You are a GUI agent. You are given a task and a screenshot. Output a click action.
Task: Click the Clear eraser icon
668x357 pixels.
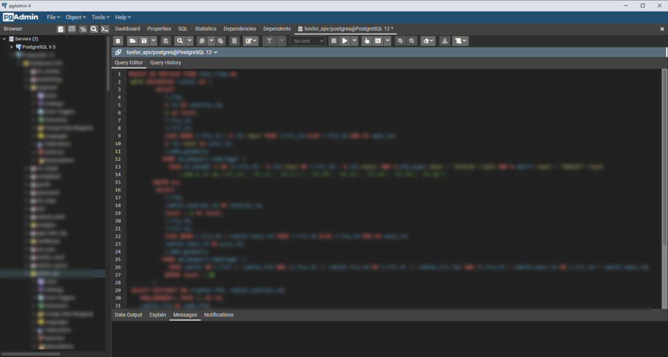coord(425,41)
